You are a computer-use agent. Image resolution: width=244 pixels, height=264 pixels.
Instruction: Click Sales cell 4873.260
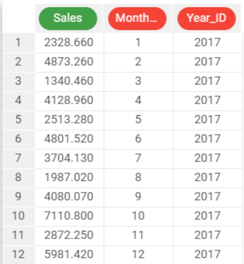tap(69, 62)
